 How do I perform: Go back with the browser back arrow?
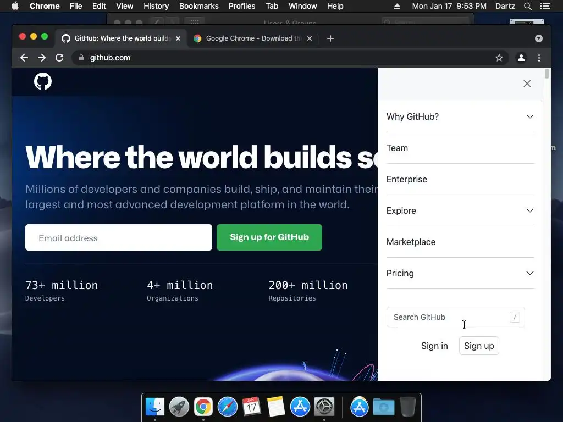24,58
